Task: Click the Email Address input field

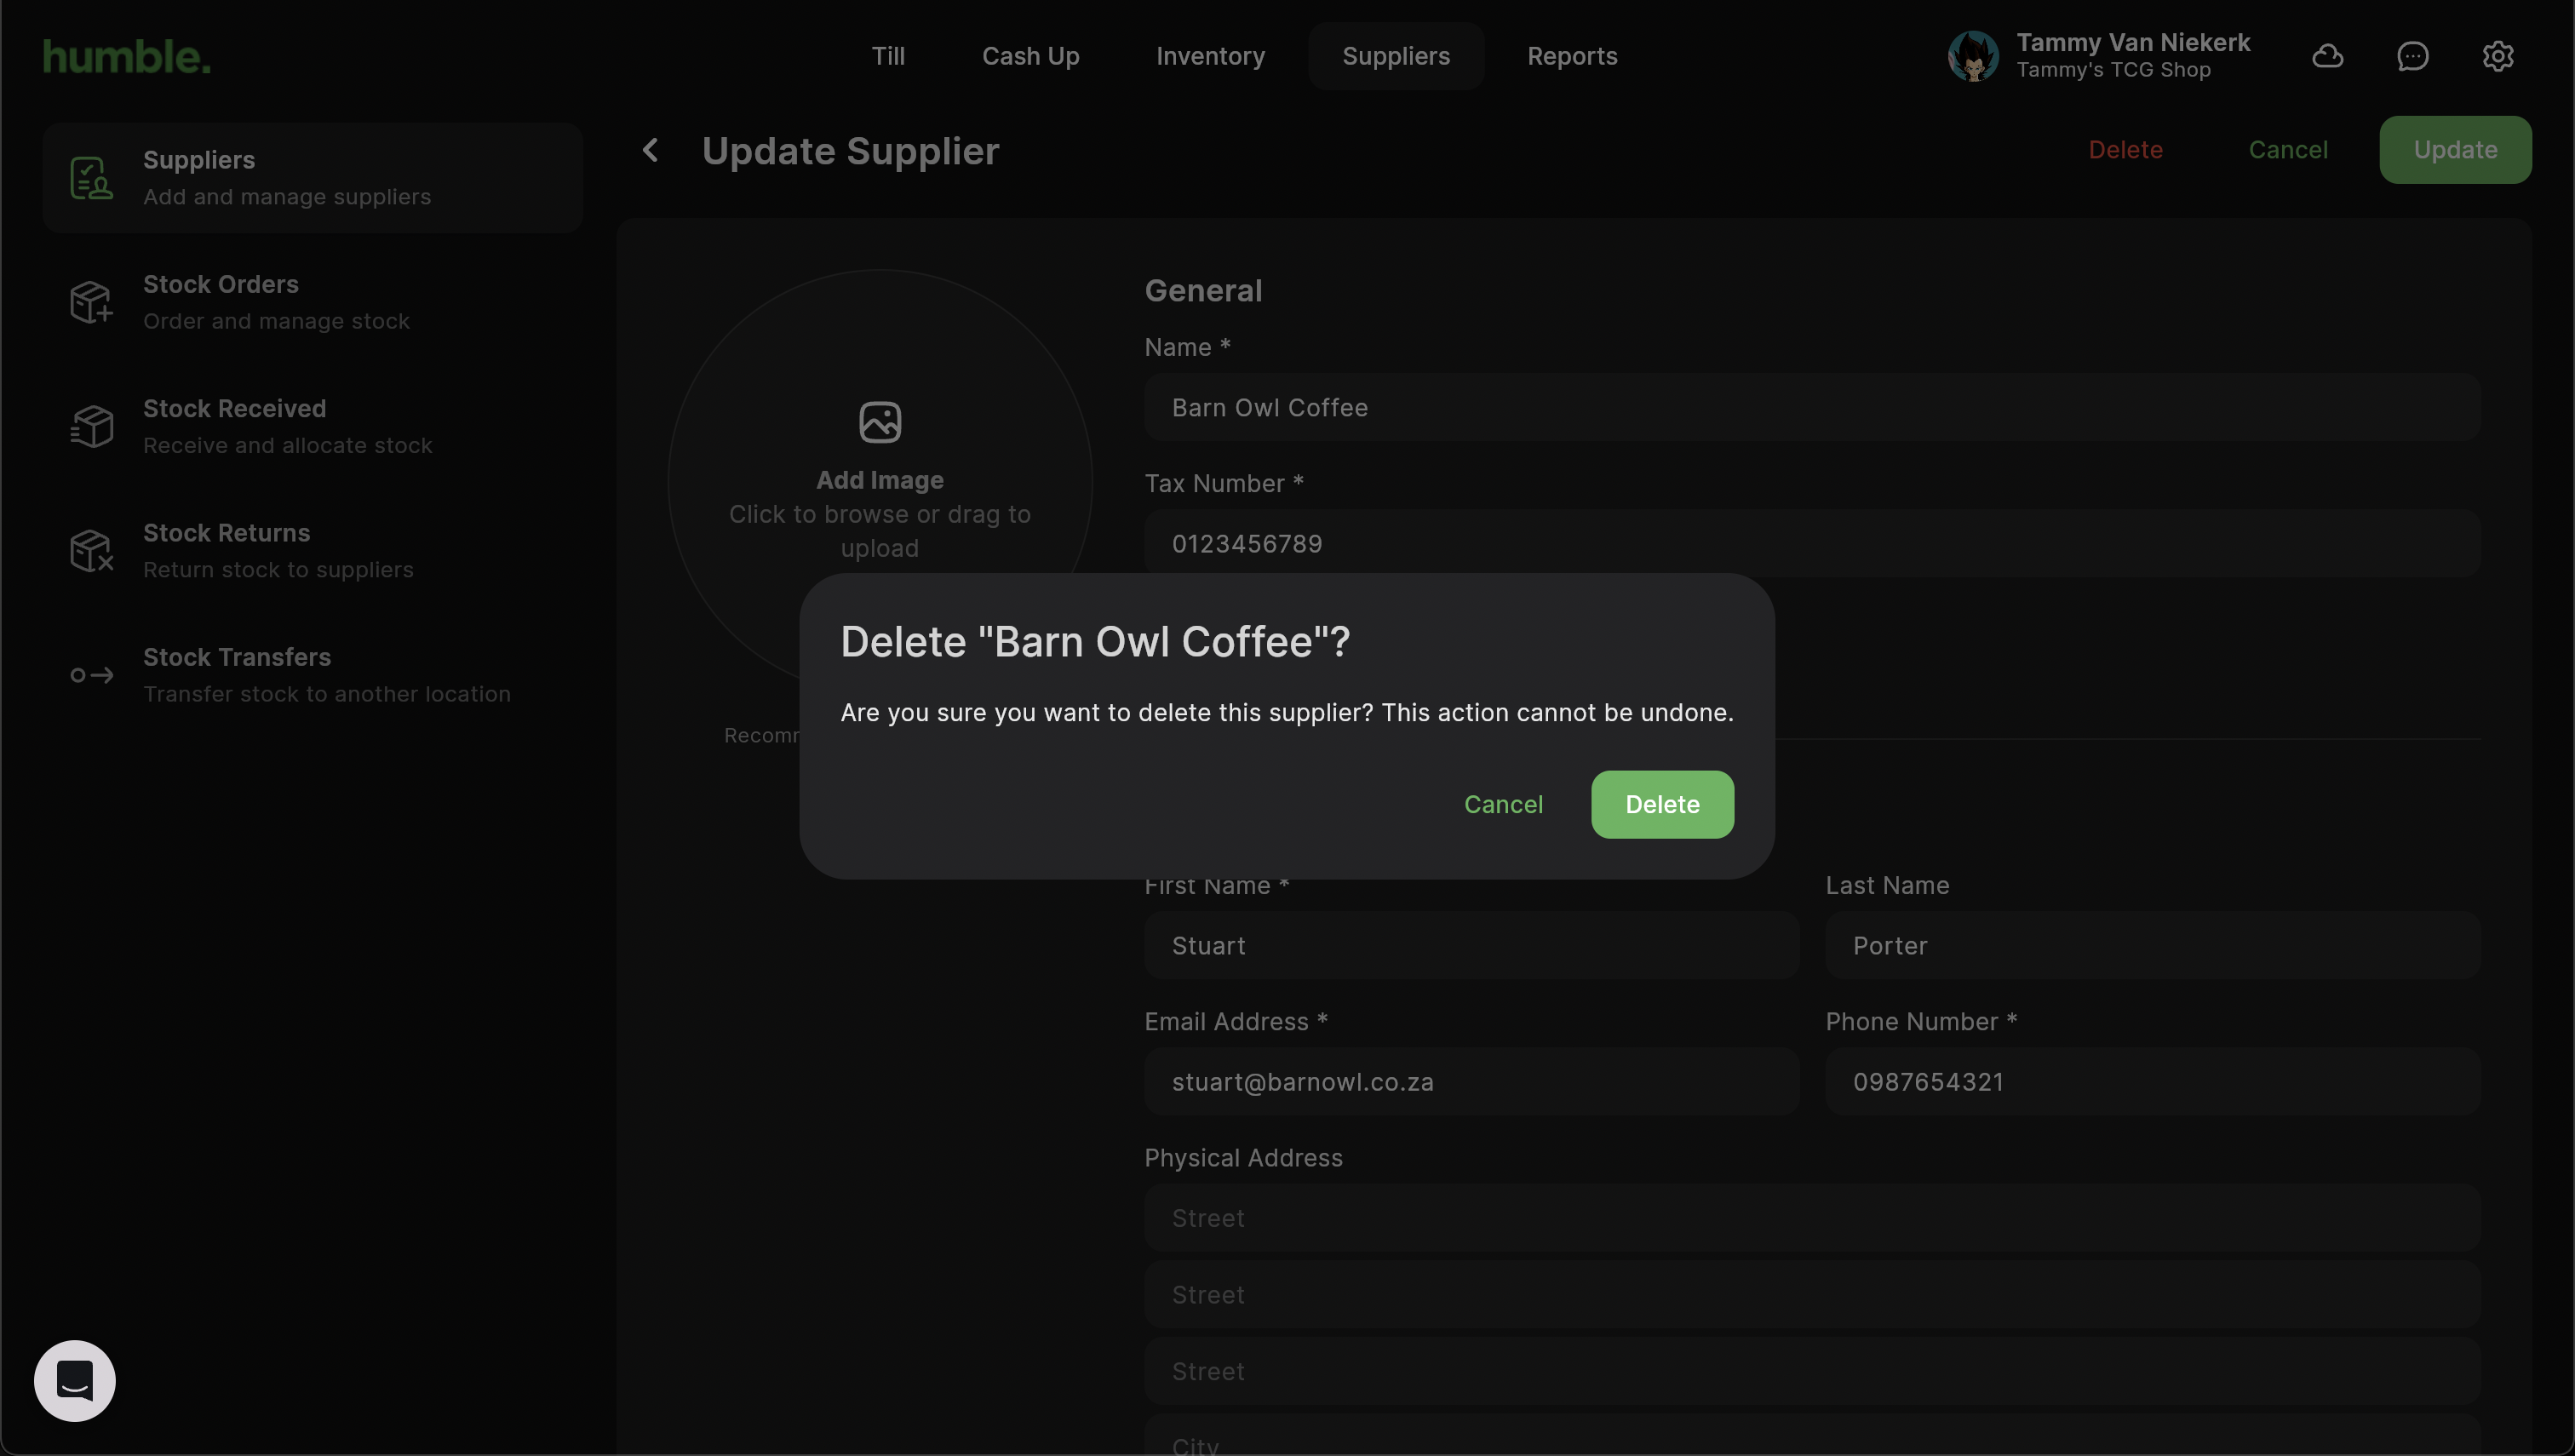Action: point(1470,1082)
